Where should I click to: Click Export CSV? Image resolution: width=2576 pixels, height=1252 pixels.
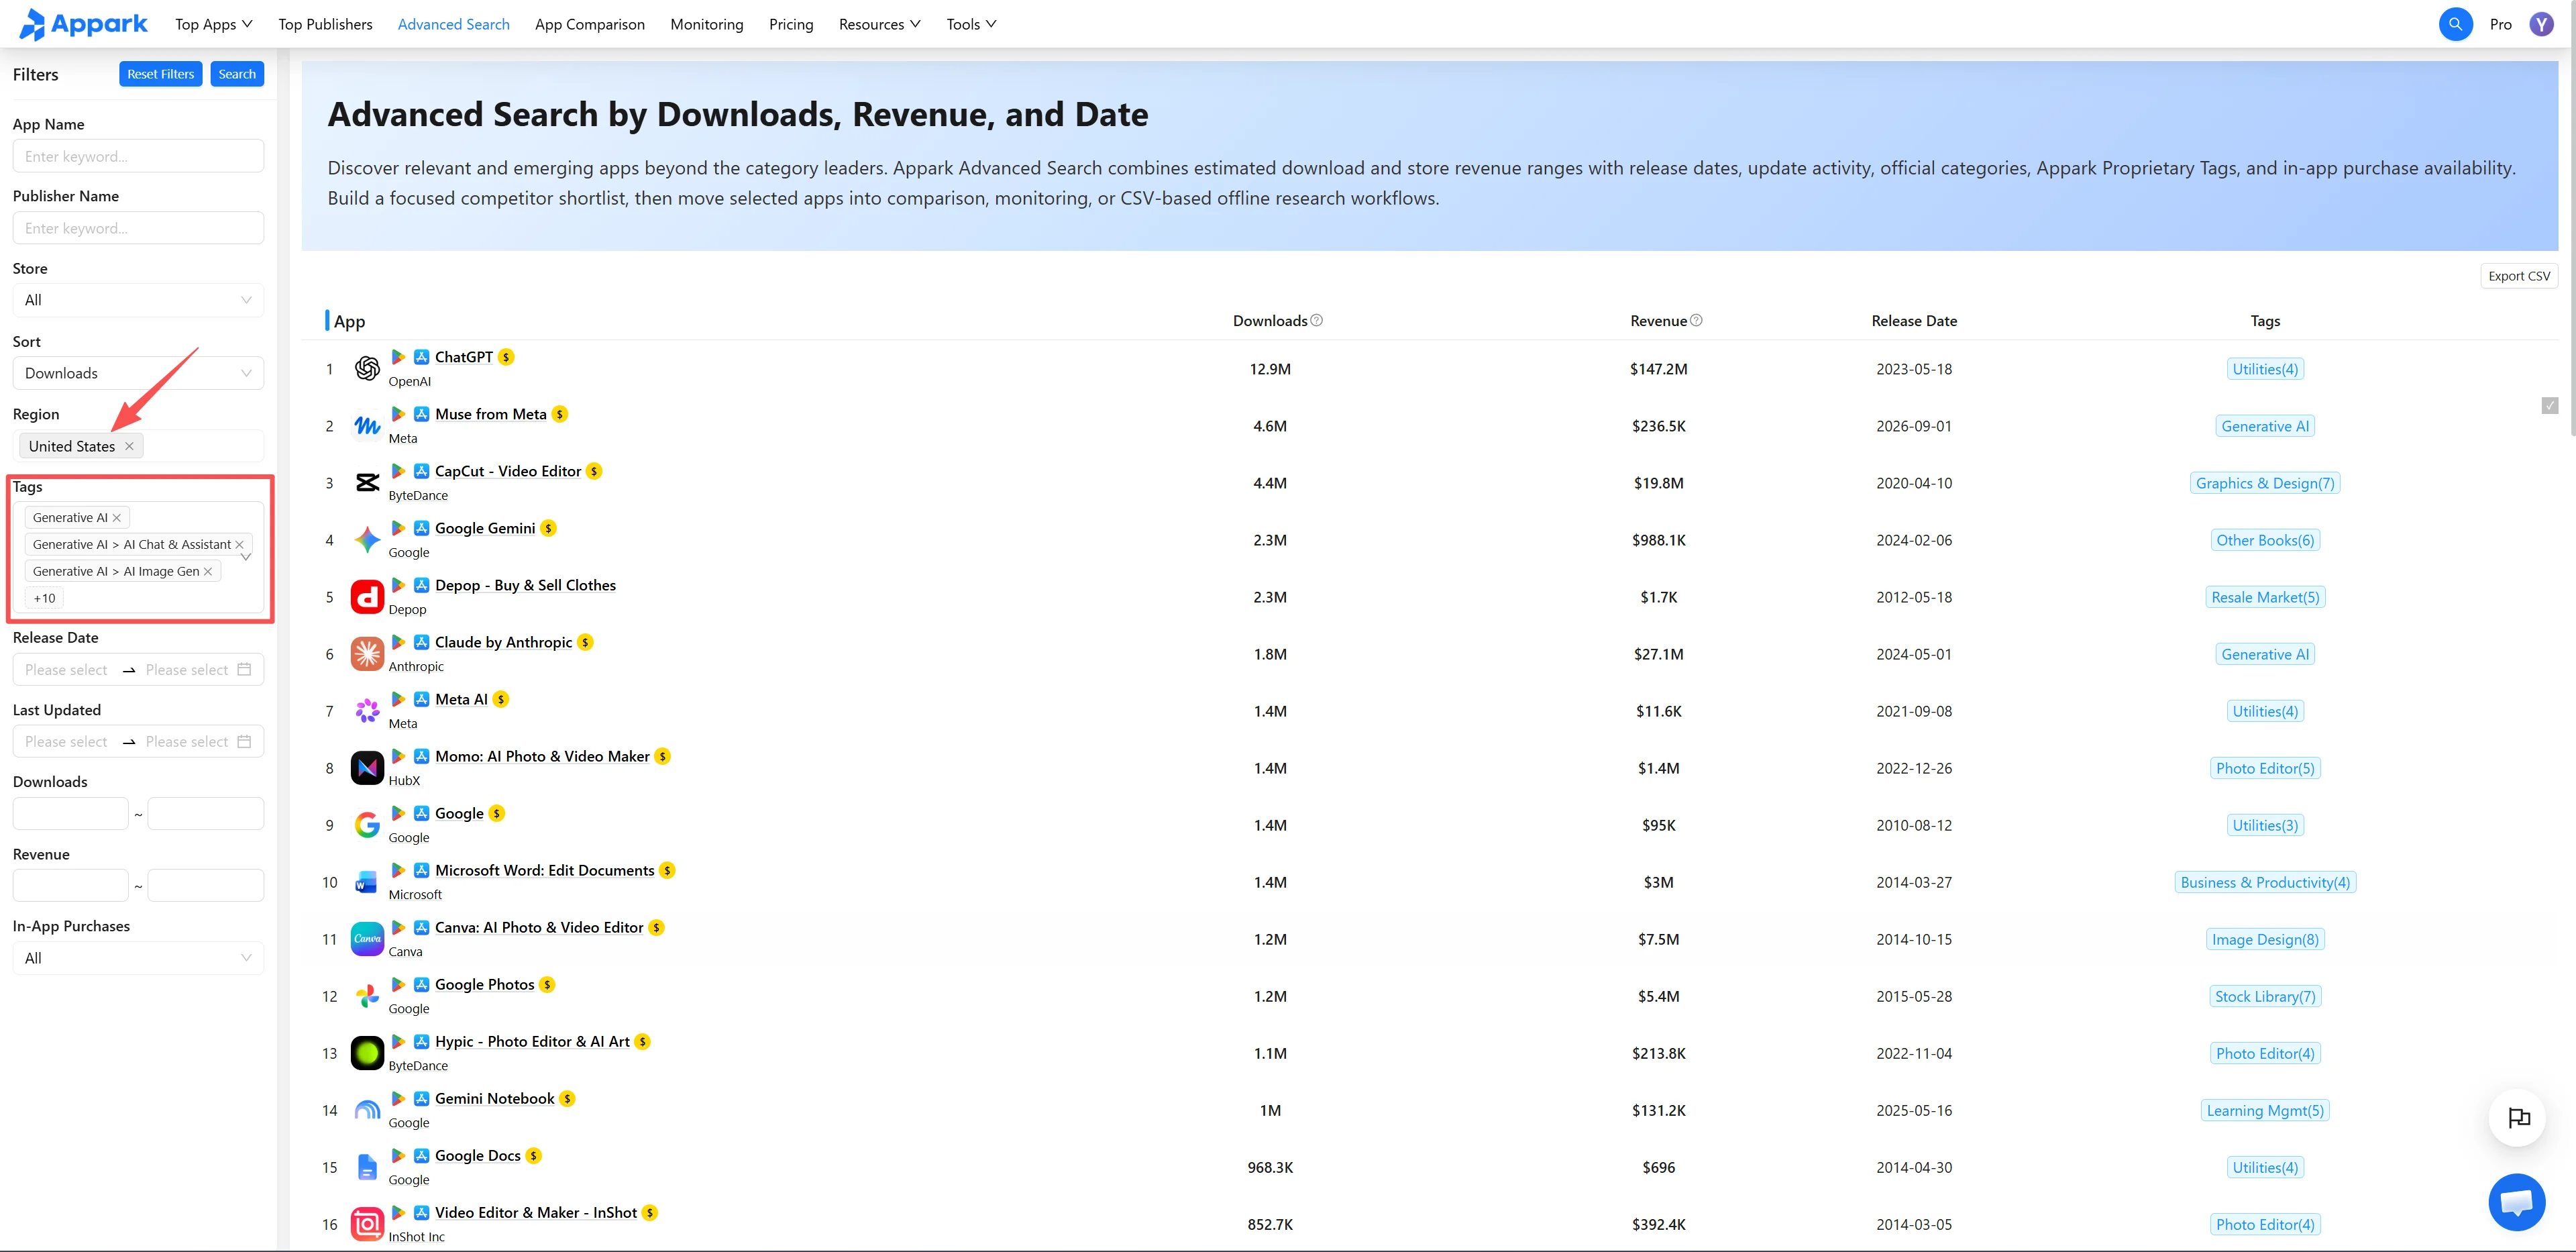pos(2518,276)
